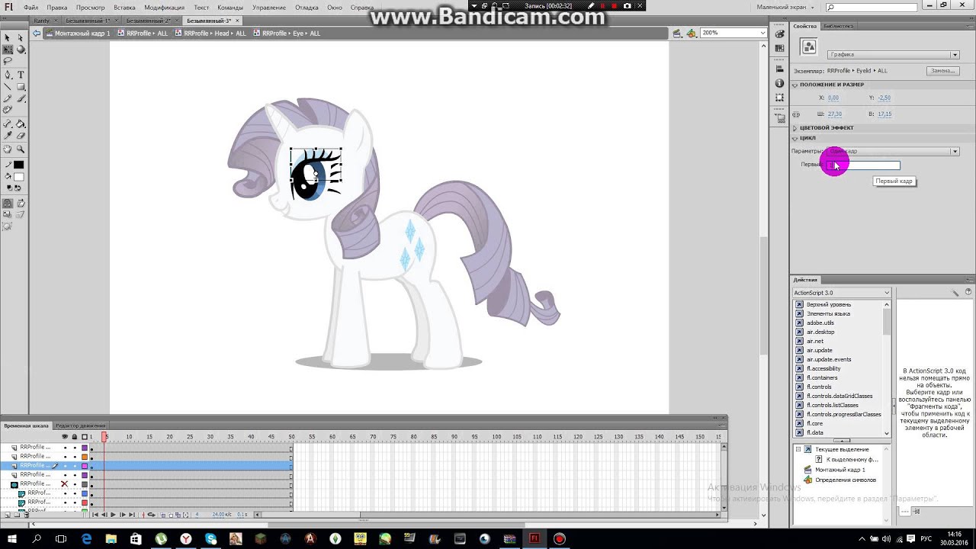This screenshot has width=976, height=549.
Task: Open the Align panel from the dock
Action: 779,68
